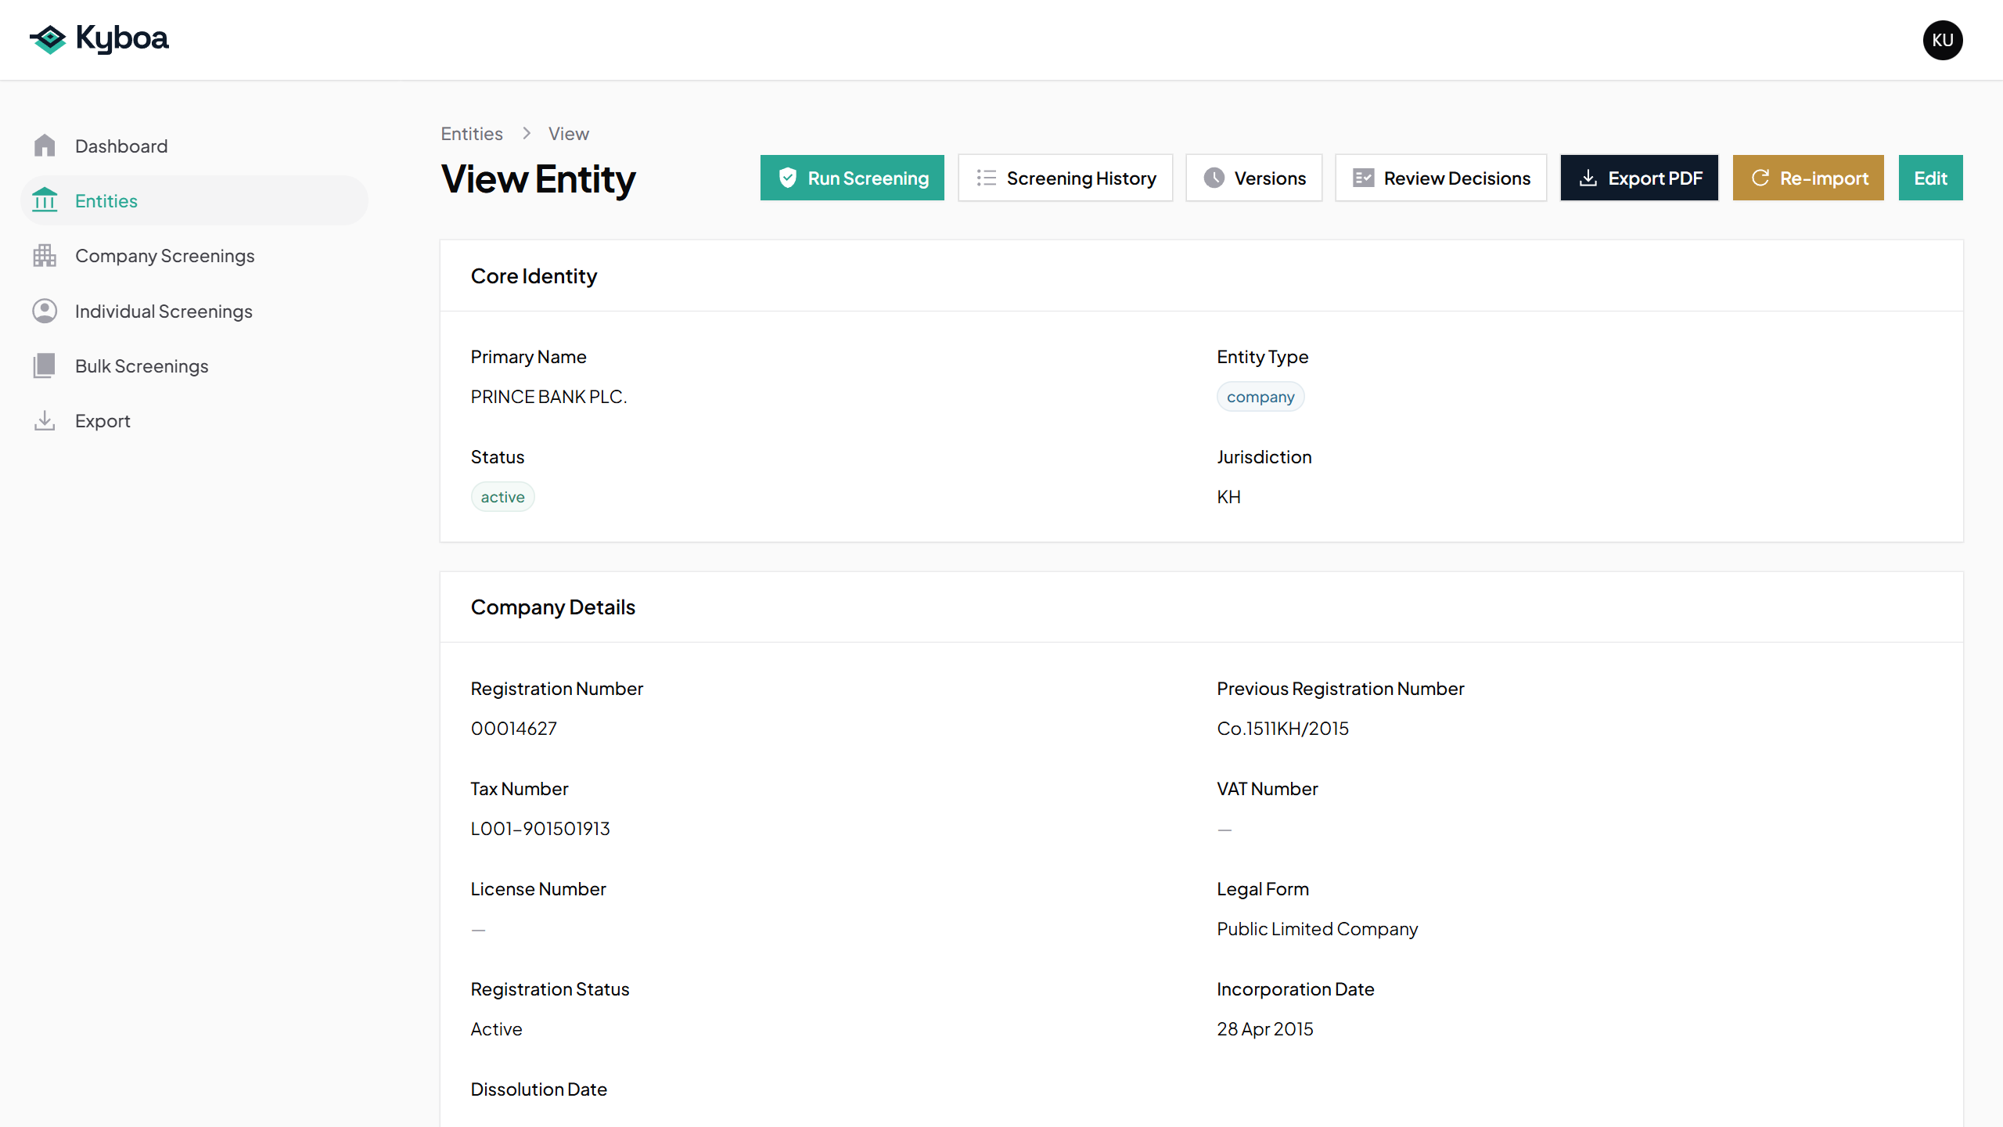The width and height of the screenshot is (2003, 1127).
Task: Click the Export download icon in sidebar
Action: point(45,420)
